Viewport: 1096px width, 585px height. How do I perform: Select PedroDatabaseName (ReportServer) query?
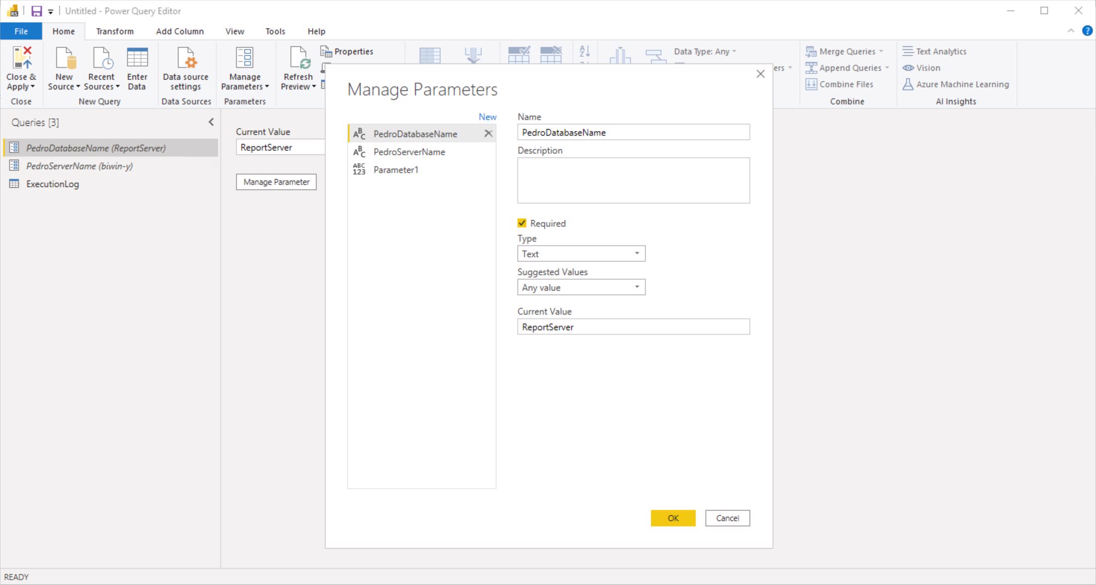click(x=110, y=148)
